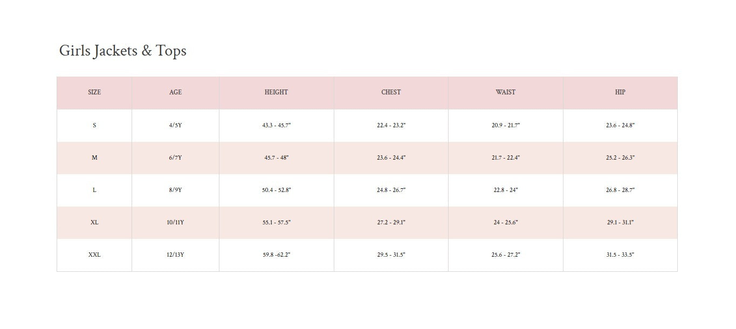The height and width of the screenshot is (329, 736).
Task: Select the 31.5 - 33.5" hip cell
Action: [620, 255]
